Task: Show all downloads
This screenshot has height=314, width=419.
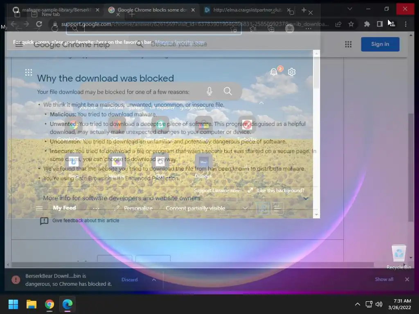Action: pyautogui.click(x=384, y=279)
